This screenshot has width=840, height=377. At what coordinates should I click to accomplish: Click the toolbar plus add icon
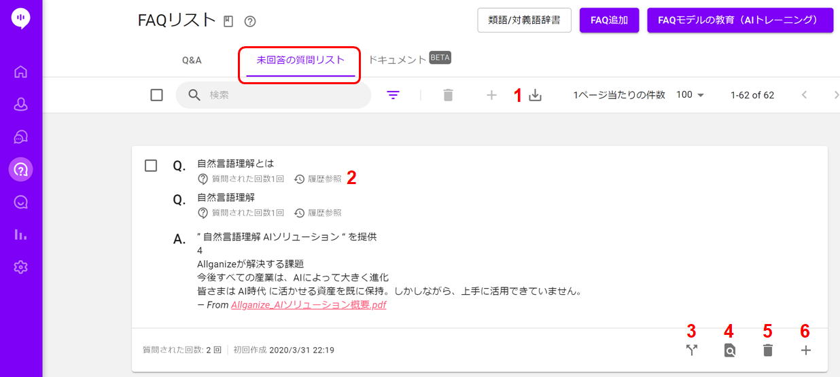tap(492, 95)
